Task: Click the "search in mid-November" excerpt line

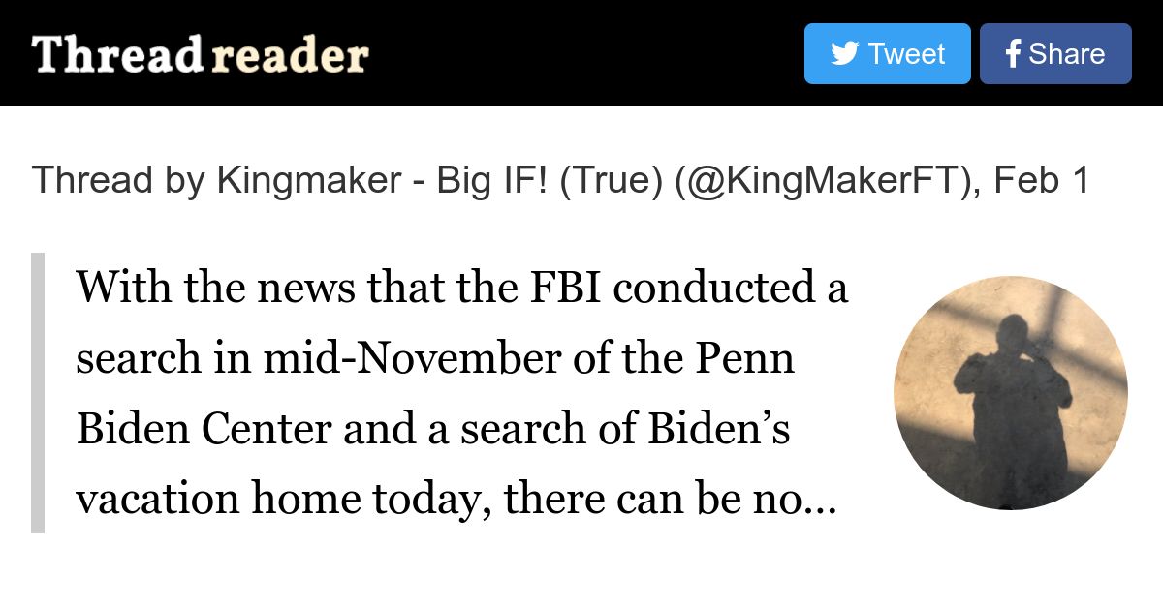Action: click(x=434, y=358)
